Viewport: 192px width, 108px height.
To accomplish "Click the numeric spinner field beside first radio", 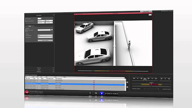I will 39,18.
